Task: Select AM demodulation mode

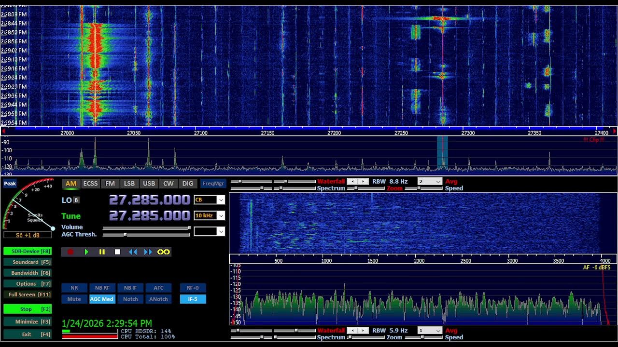Action: tap(71, 184)
